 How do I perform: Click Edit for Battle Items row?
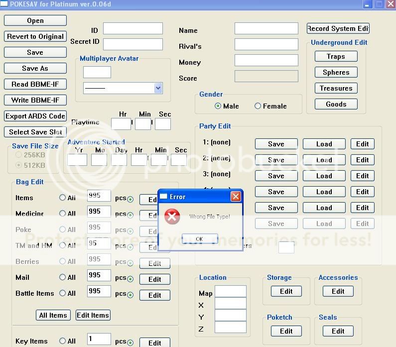(x=155, y=295)
